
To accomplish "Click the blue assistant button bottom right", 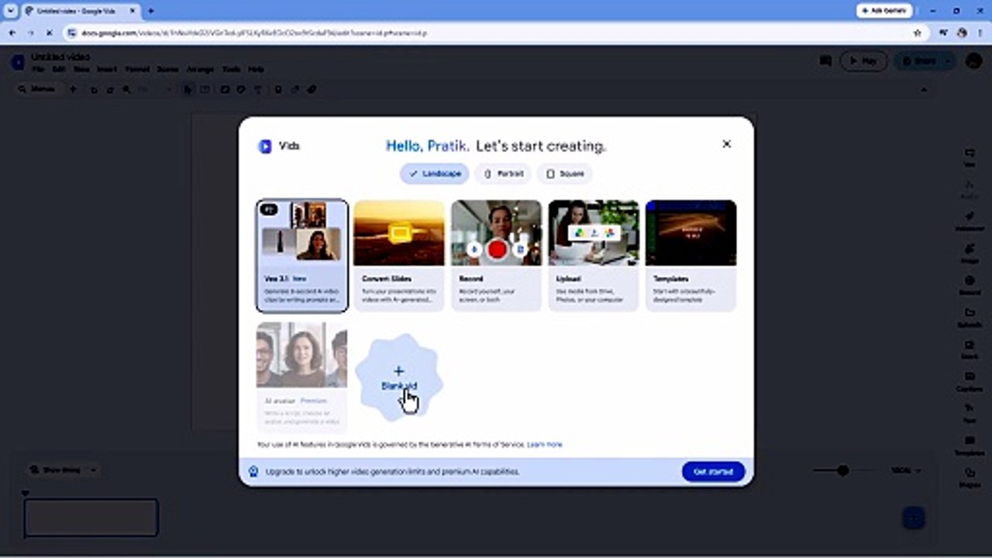I will tap(914, 518).
